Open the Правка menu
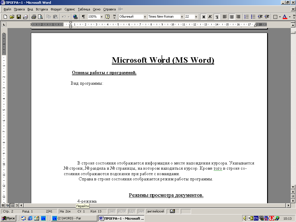This screenshot has width=296, height=222. tap(19, 9)
